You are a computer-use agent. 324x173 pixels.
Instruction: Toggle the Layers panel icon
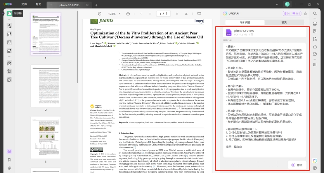coord(9,151)
